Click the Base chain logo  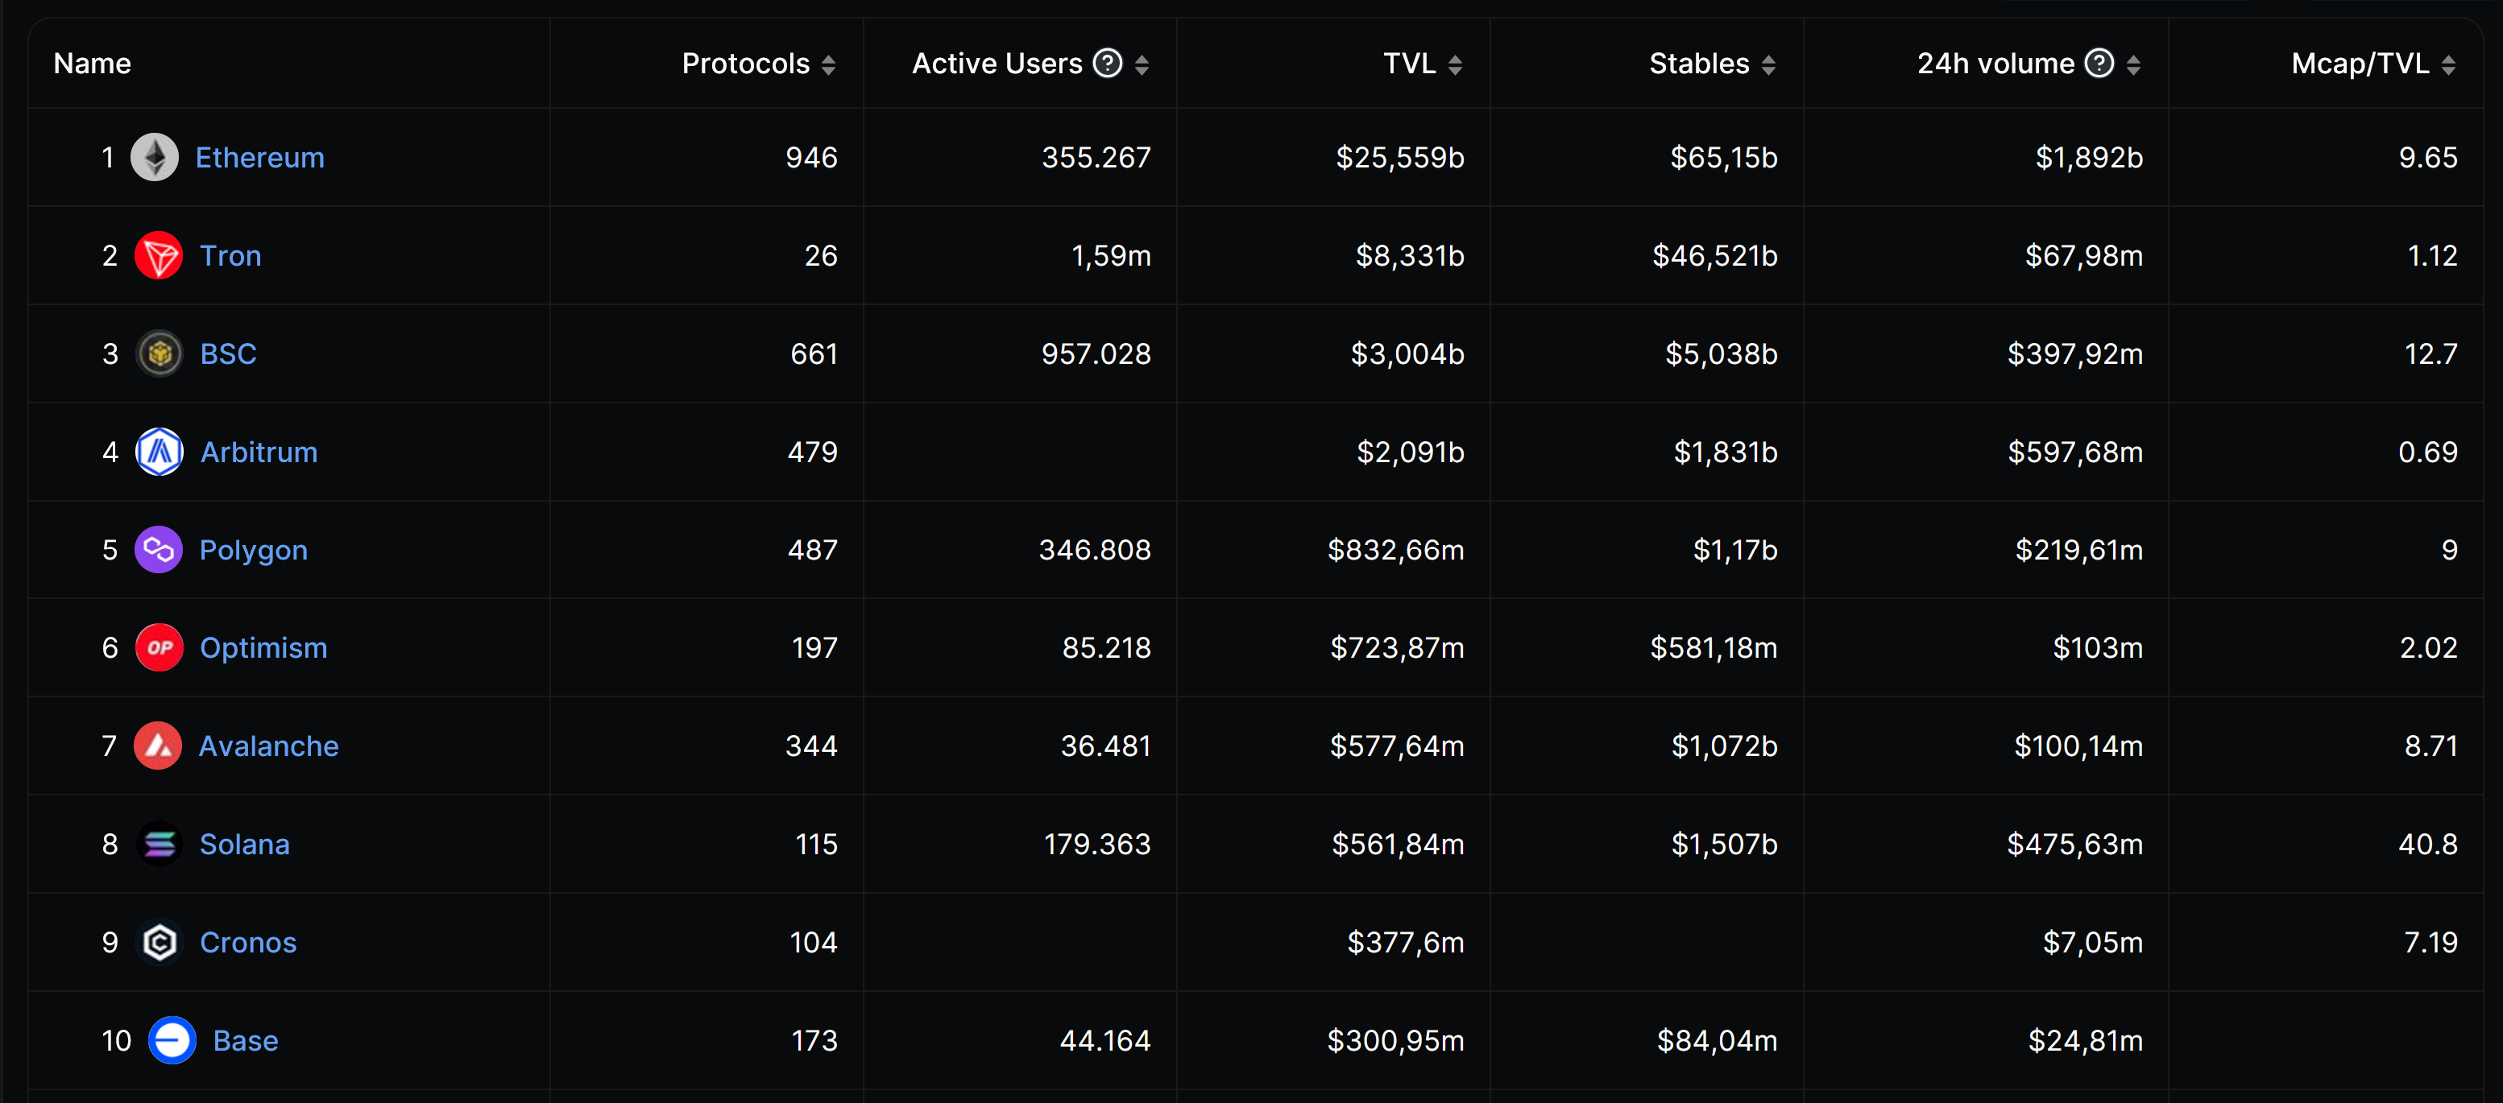pyautogui.click(x=172, y=1040)
